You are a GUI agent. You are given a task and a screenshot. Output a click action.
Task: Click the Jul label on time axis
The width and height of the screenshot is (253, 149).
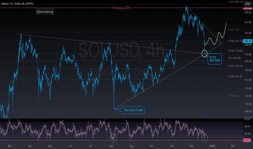click(90, 146)
